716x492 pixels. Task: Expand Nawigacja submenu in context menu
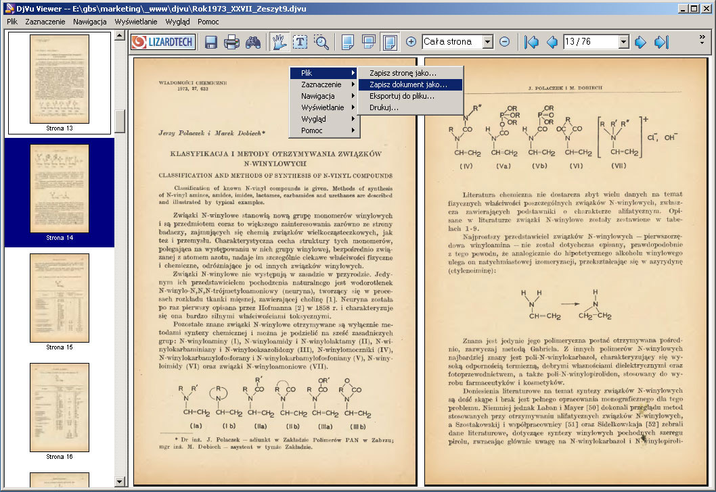point(325,96)
